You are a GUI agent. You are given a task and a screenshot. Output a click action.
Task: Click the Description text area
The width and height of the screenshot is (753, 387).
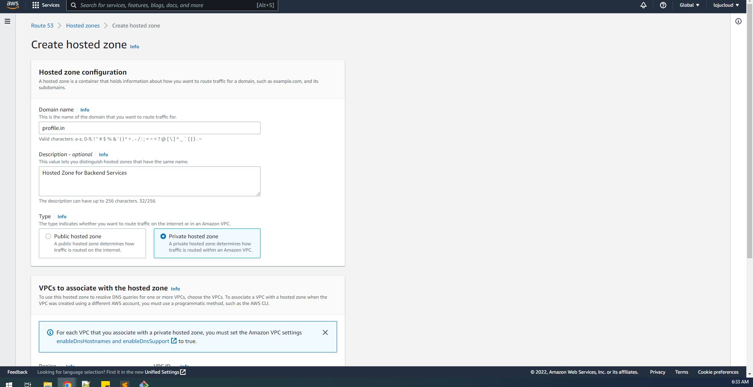[x=150, y=181]
